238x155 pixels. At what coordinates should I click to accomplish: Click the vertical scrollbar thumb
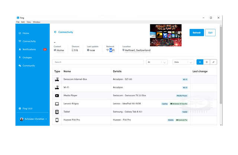pos(221,66)
